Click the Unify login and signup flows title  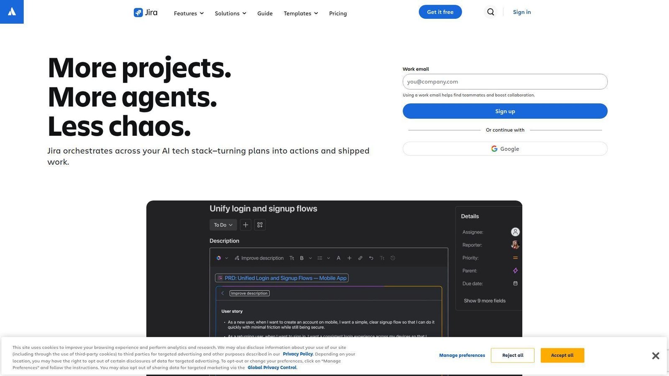263,208
